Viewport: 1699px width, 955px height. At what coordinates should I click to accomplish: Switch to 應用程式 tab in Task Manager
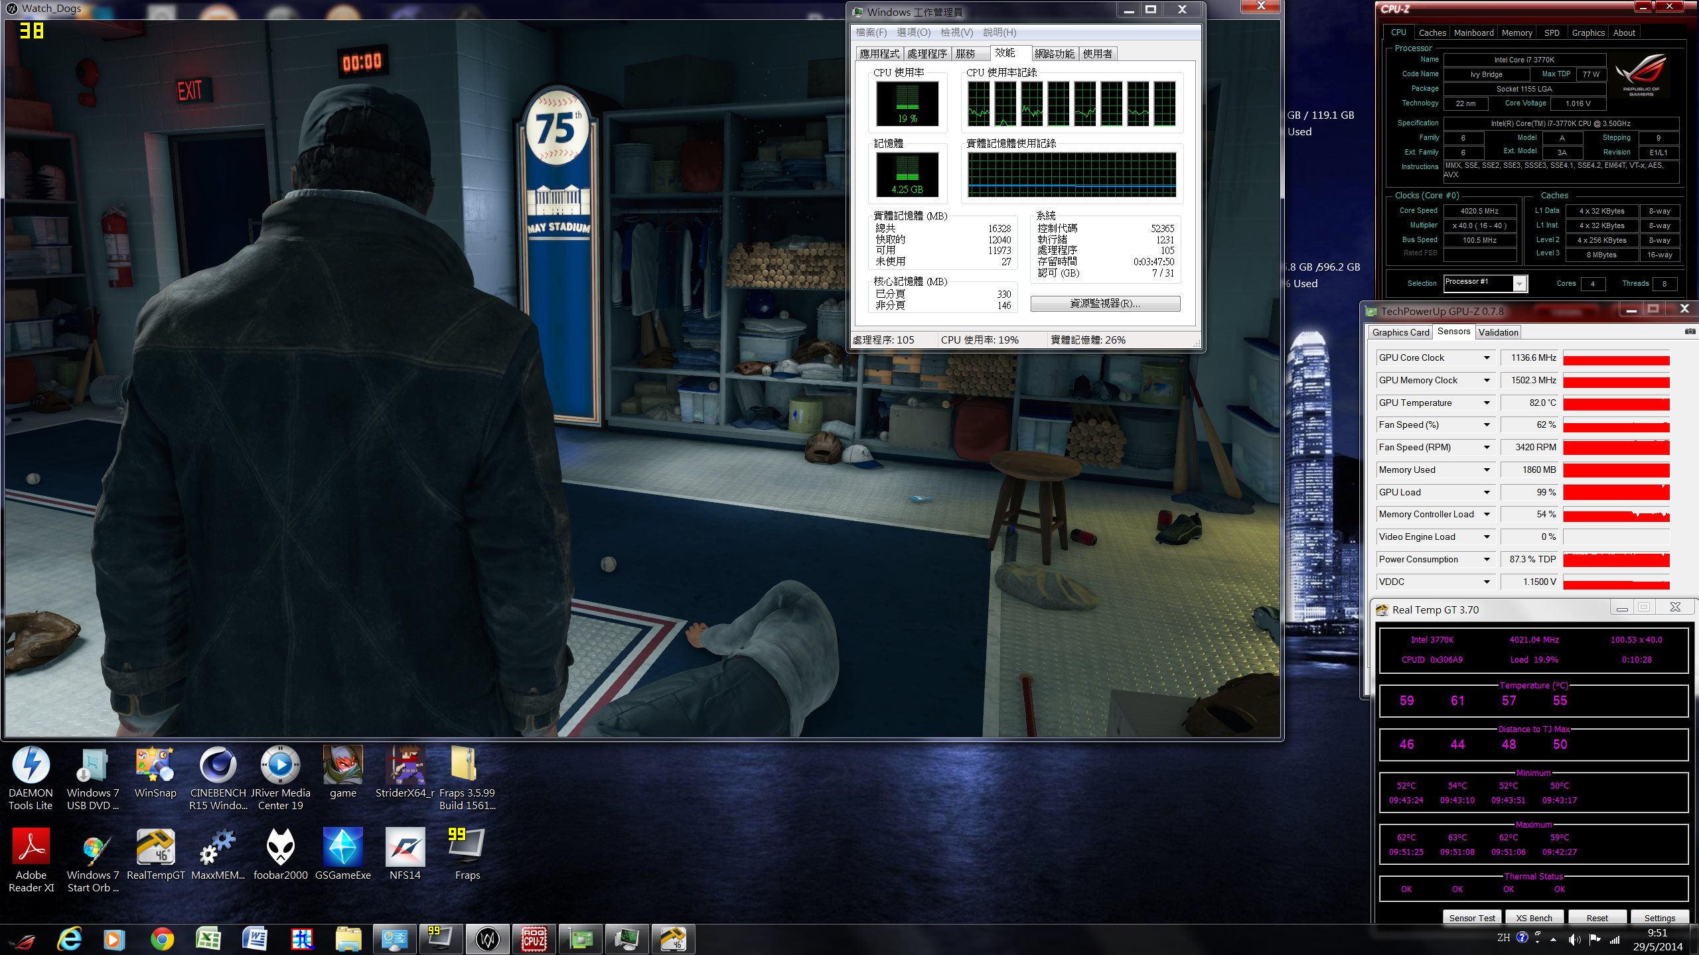(879, 54)
